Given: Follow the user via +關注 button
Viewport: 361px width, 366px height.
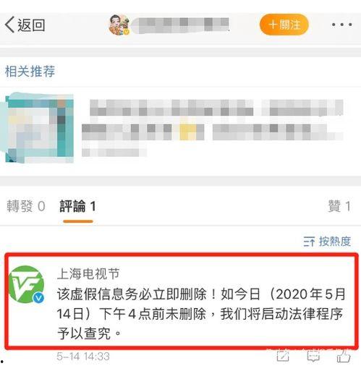Looking at the screenshot, I should (x=284, y=25).
